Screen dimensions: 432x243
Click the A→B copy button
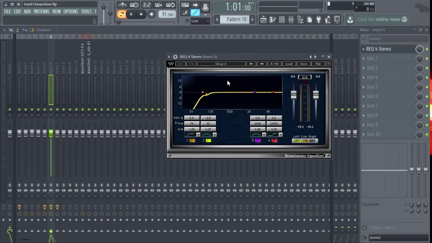click(274, 64)
